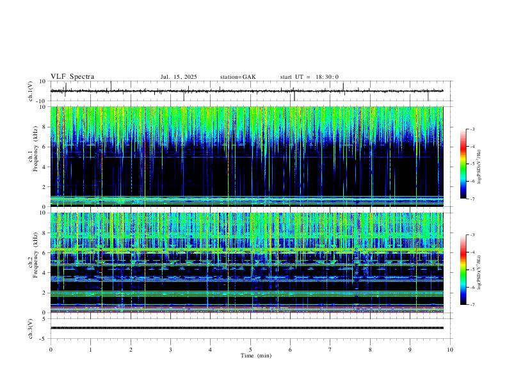The image size is (507, 392).
Task: Click the 'VLF Spectra' title text
Action: 72,77
